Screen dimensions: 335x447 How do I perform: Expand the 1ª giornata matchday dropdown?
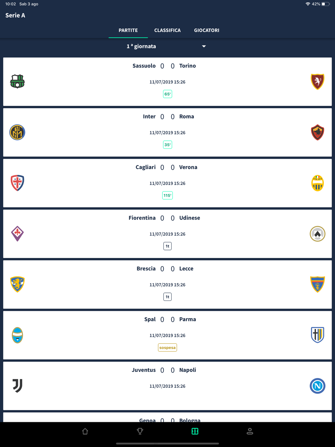click(141, 46)
